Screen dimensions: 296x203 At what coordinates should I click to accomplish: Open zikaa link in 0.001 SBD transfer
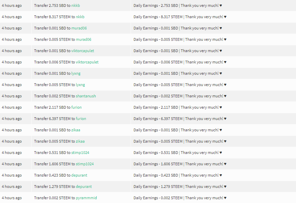click(x=76, y=130)
